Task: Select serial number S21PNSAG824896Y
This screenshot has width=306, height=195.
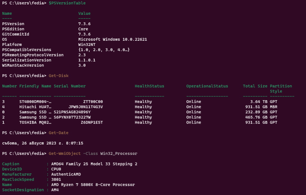Action: click(x=72, y=112)
